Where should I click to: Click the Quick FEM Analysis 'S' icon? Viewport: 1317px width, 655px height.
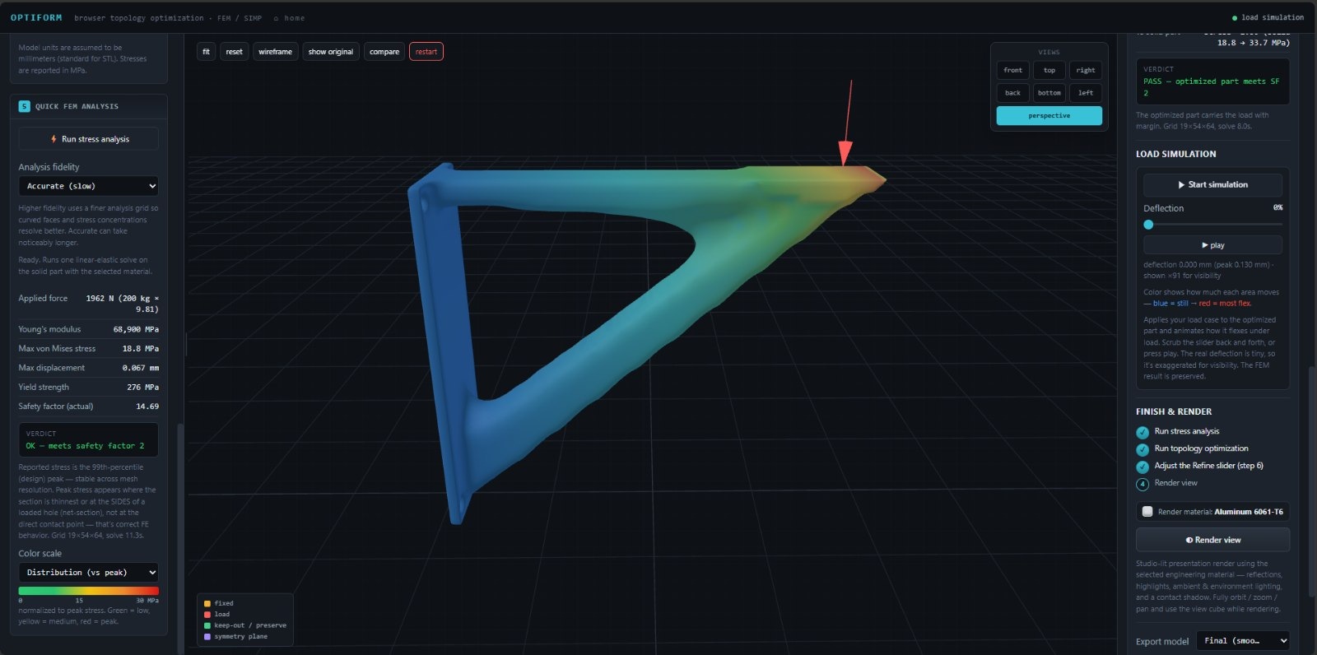click(24, 106)
